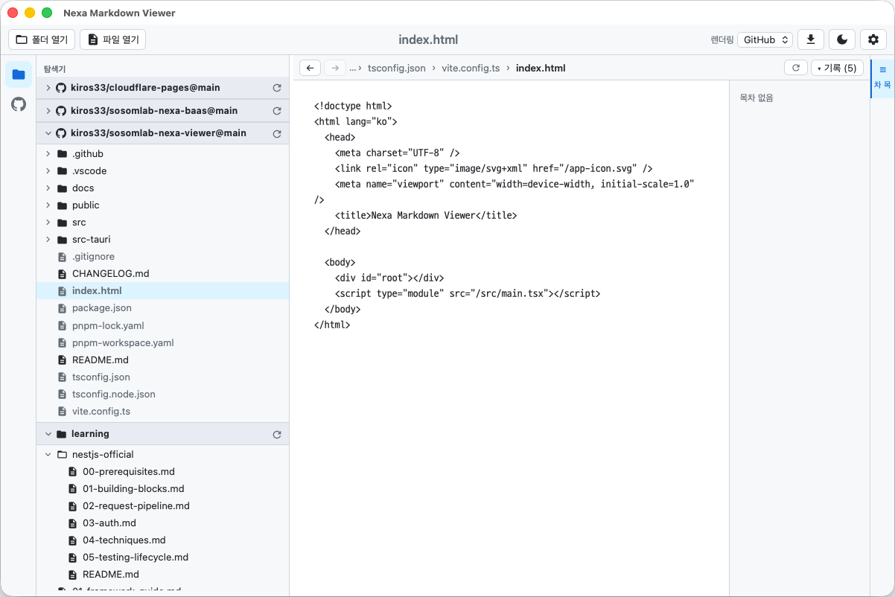Screen dimensions: 895x597
Task: Refresh the kiros33/cloudflare-pages@main repository
Action: point(277,88)
